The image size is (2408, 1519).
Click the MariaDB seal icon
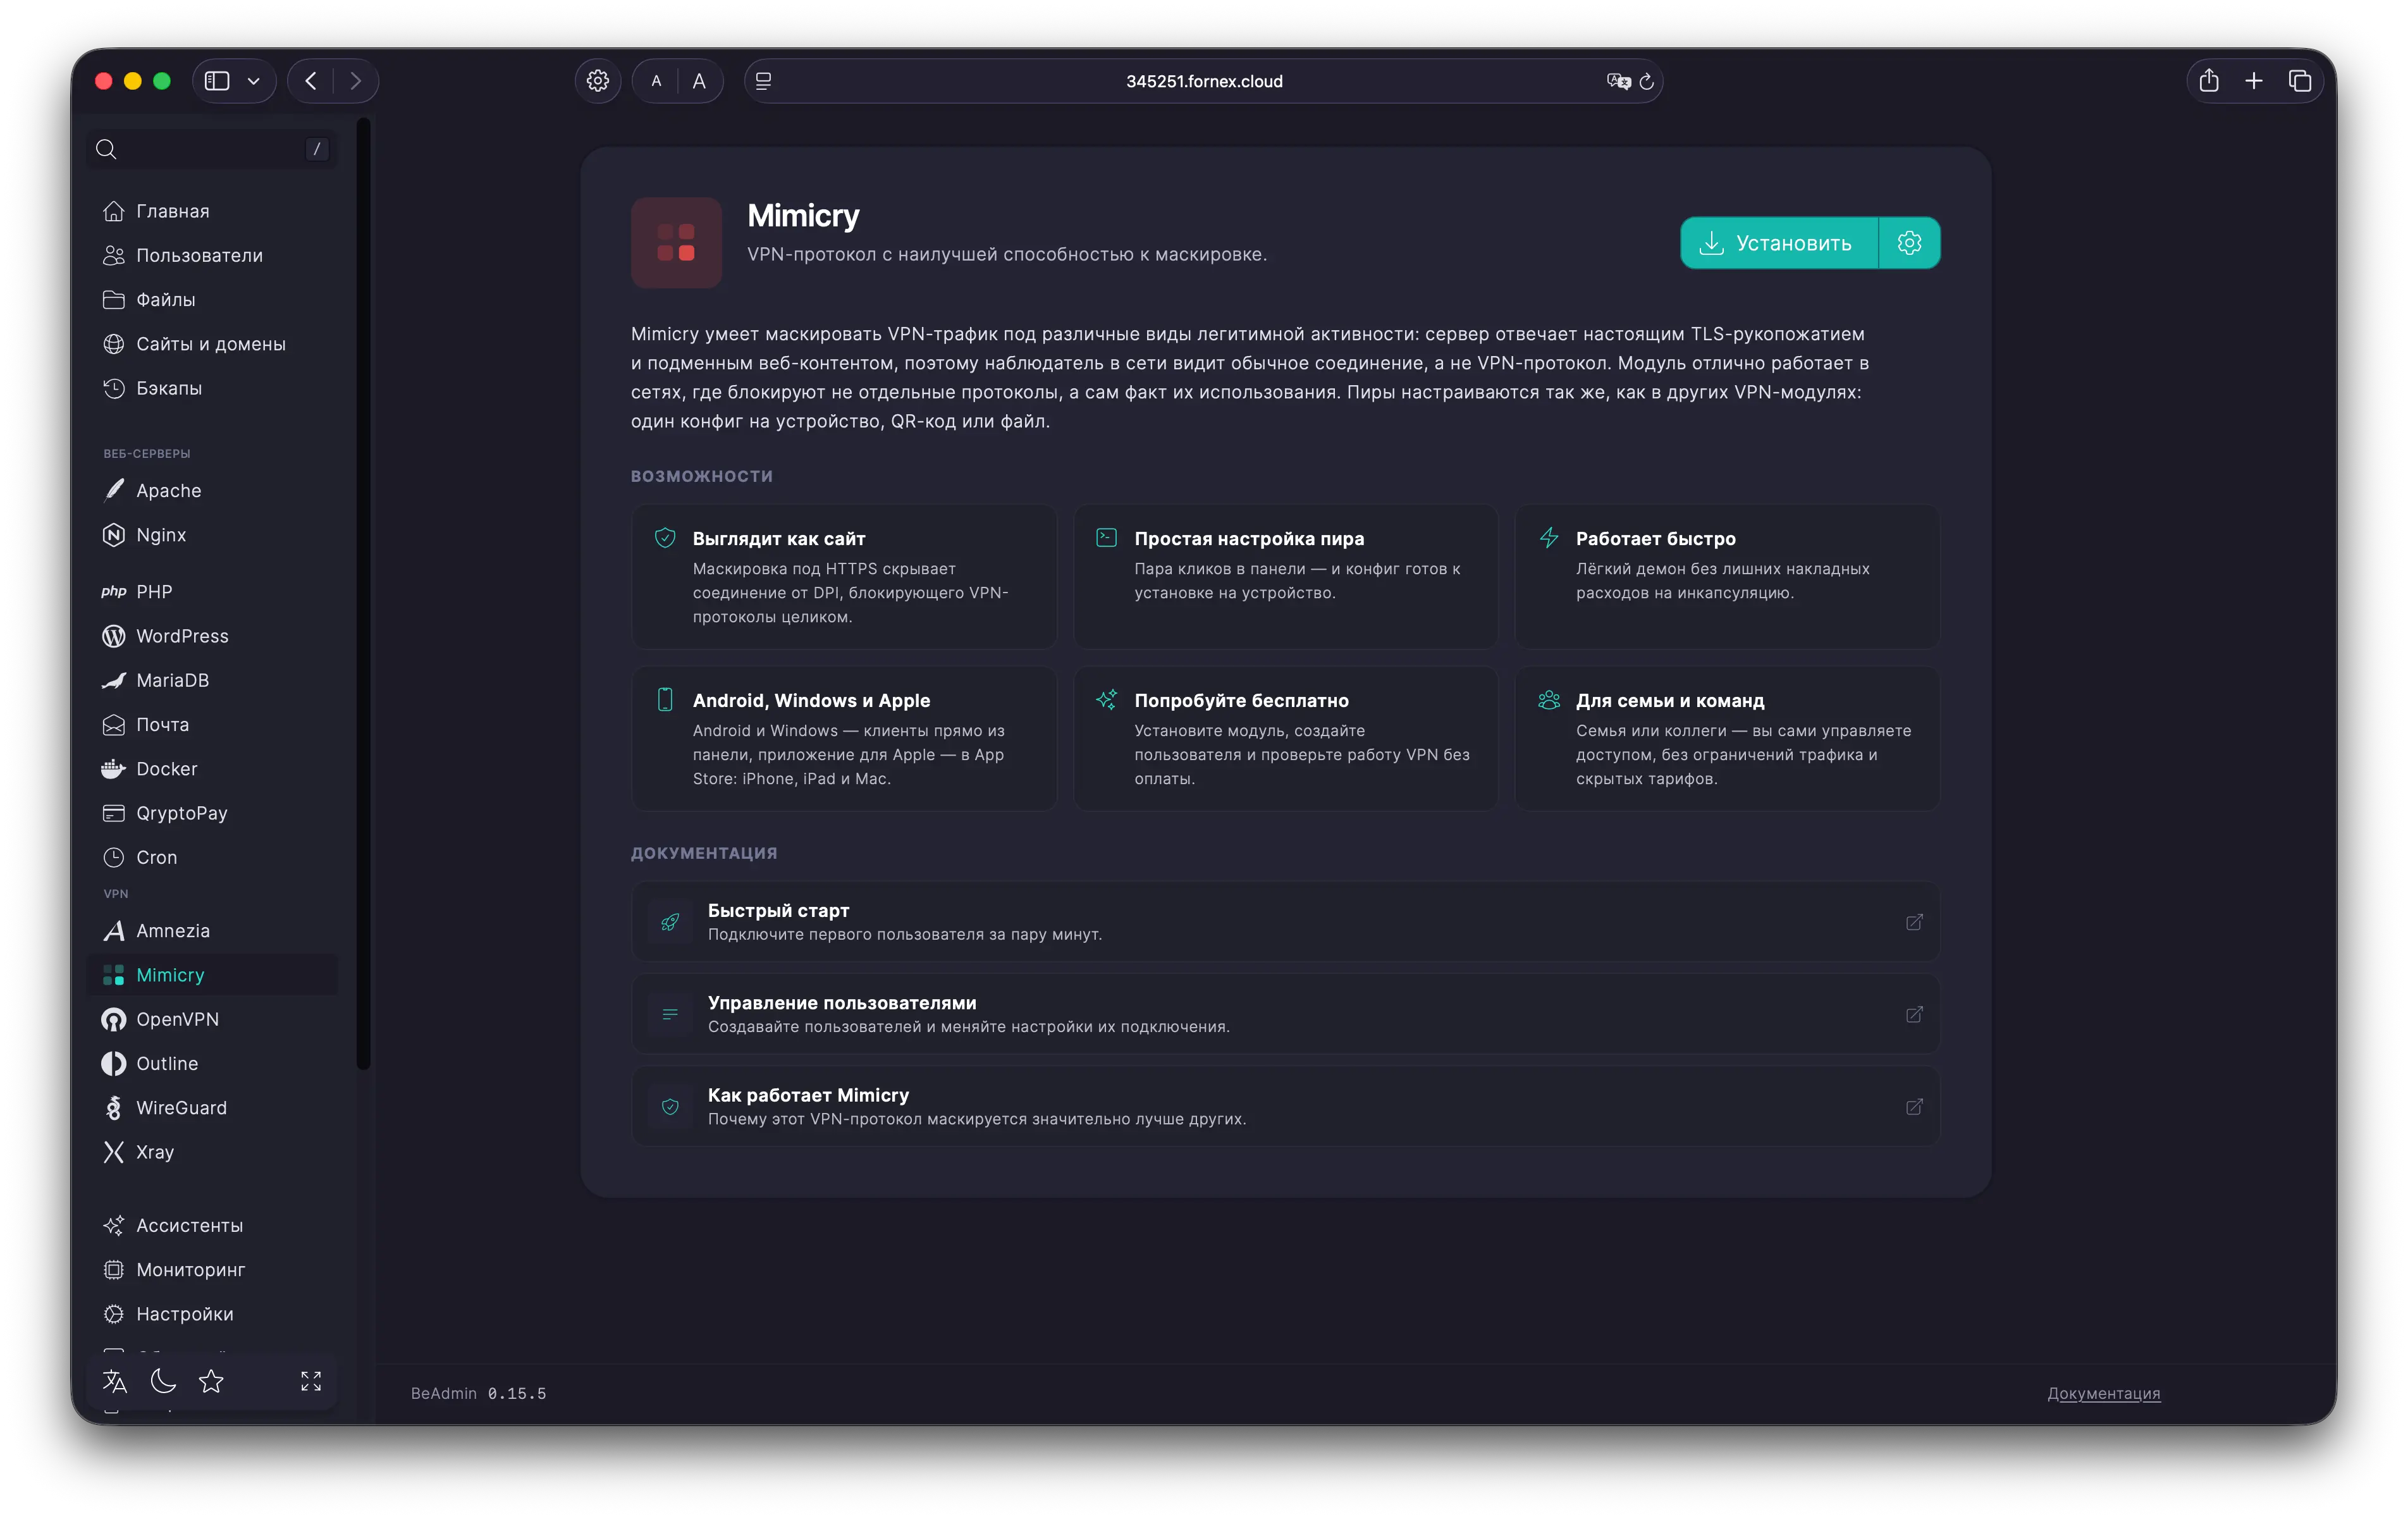pos(114,680)
